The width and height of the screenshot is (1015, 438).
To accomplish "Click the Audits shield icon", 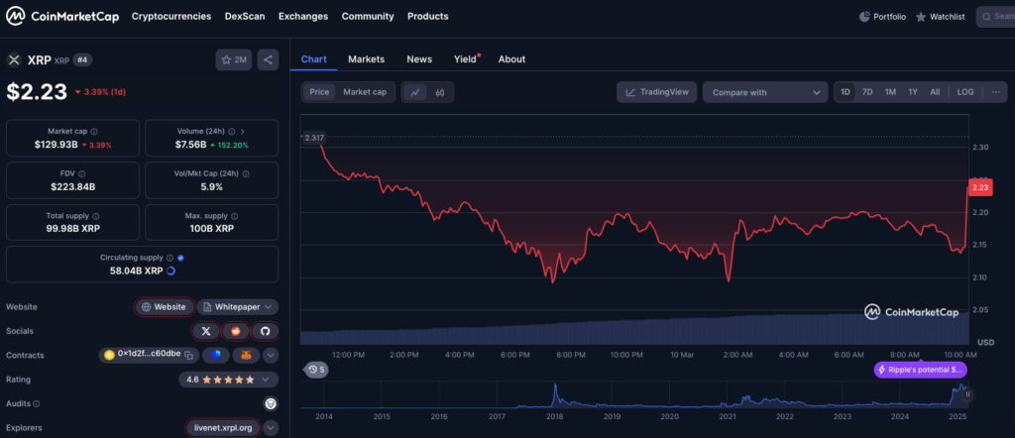I will 271,403.
